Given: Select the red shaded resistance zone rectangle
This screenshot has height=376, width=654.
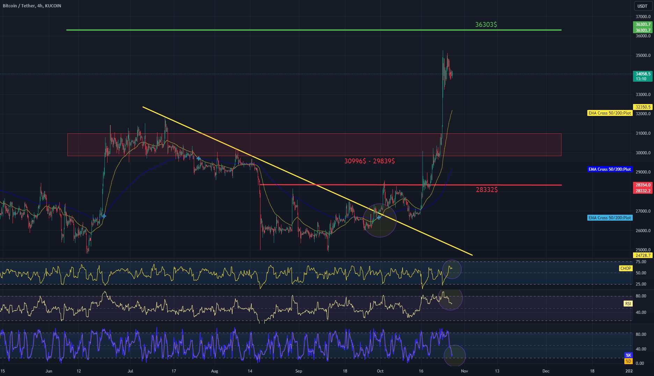Looking at the screenshot, I should (314, 145).
